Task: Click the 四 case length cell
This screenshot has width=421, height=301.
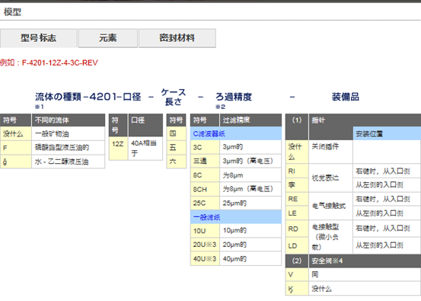Action: [177, 133]
